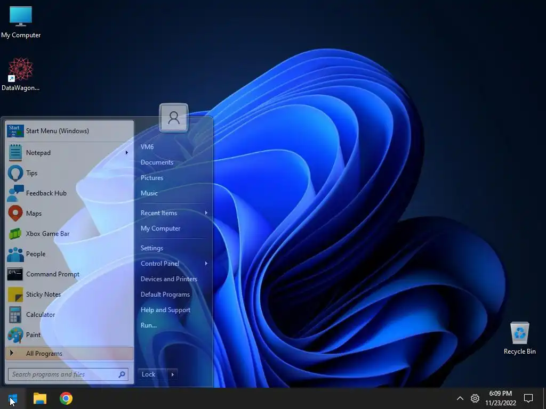546x409 pixels.
Task: Launch Sticky Notes by its text label
Action: click(x=43, y=295)
